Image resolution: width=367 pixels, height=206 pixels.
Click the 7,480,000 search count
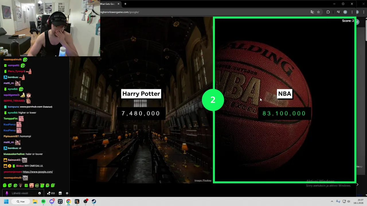(141, 113)
